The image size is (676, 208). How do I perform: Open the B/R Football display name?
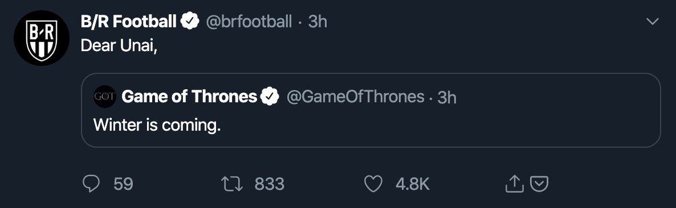pos(128,21)
